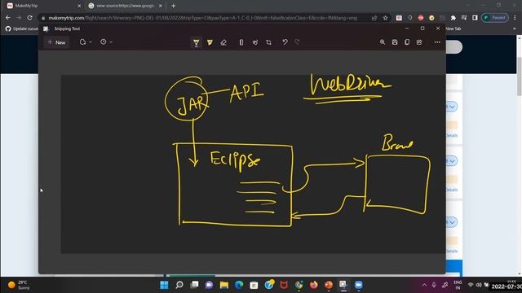Close the MakeMyTrip tab
Image resolution: width=522 pixels, height=293 pixels.
coord(79,6)
